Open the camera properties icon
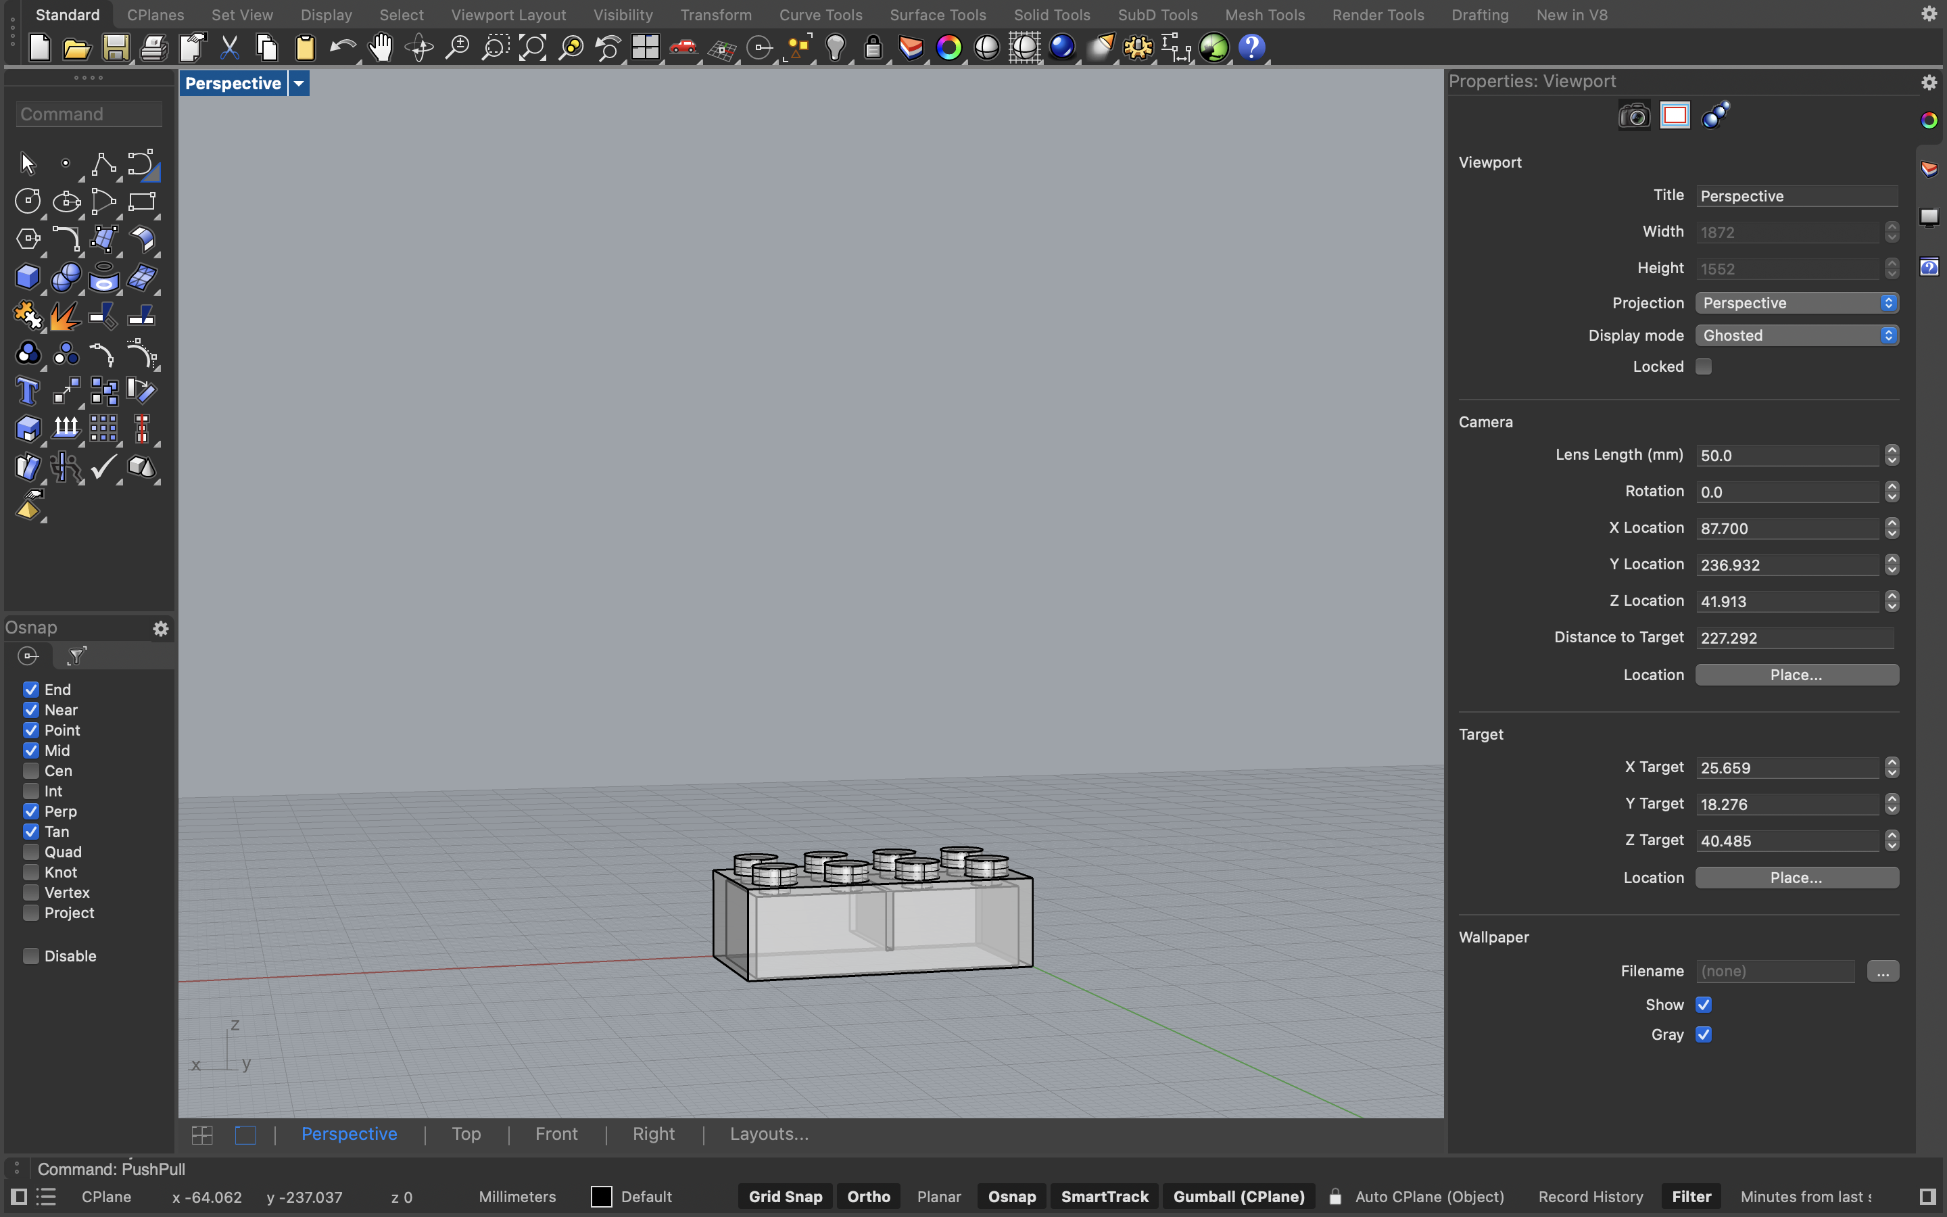Viewport: 1947px width, 1217px height. (1634, 116)
